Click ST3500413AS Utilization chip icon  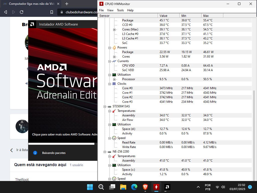tap(114, 124)
